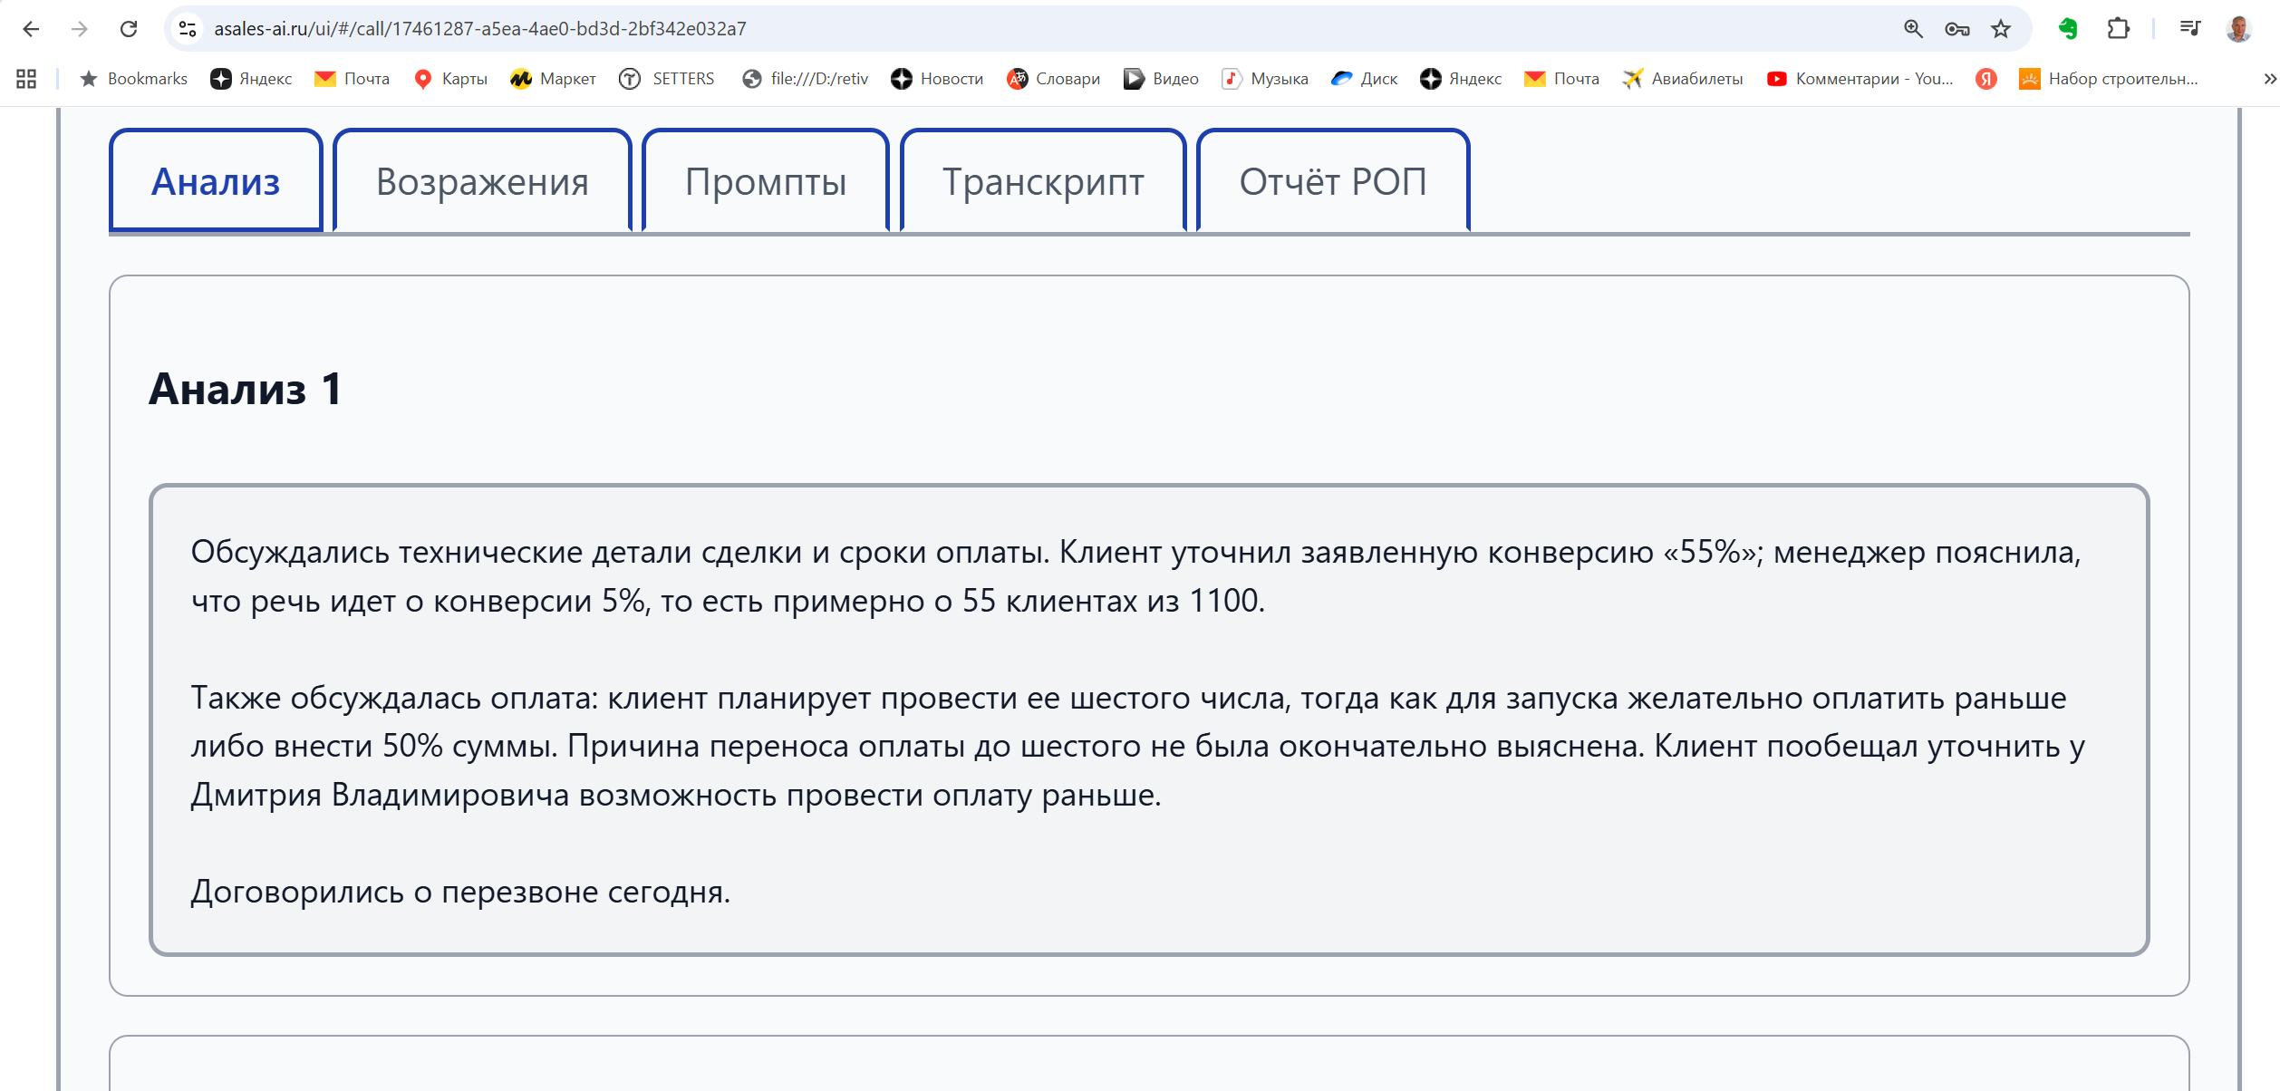The height and width of the screenshot is (1091, 2280).
Task: Open the Карты bookmark
Action: point(450,79)
